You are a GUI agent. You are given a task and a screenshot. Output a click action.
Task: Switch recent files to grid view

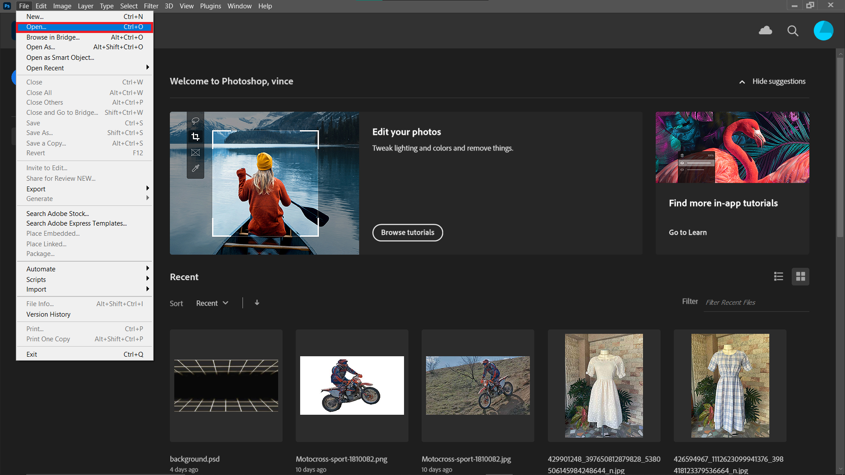point(801,276)
